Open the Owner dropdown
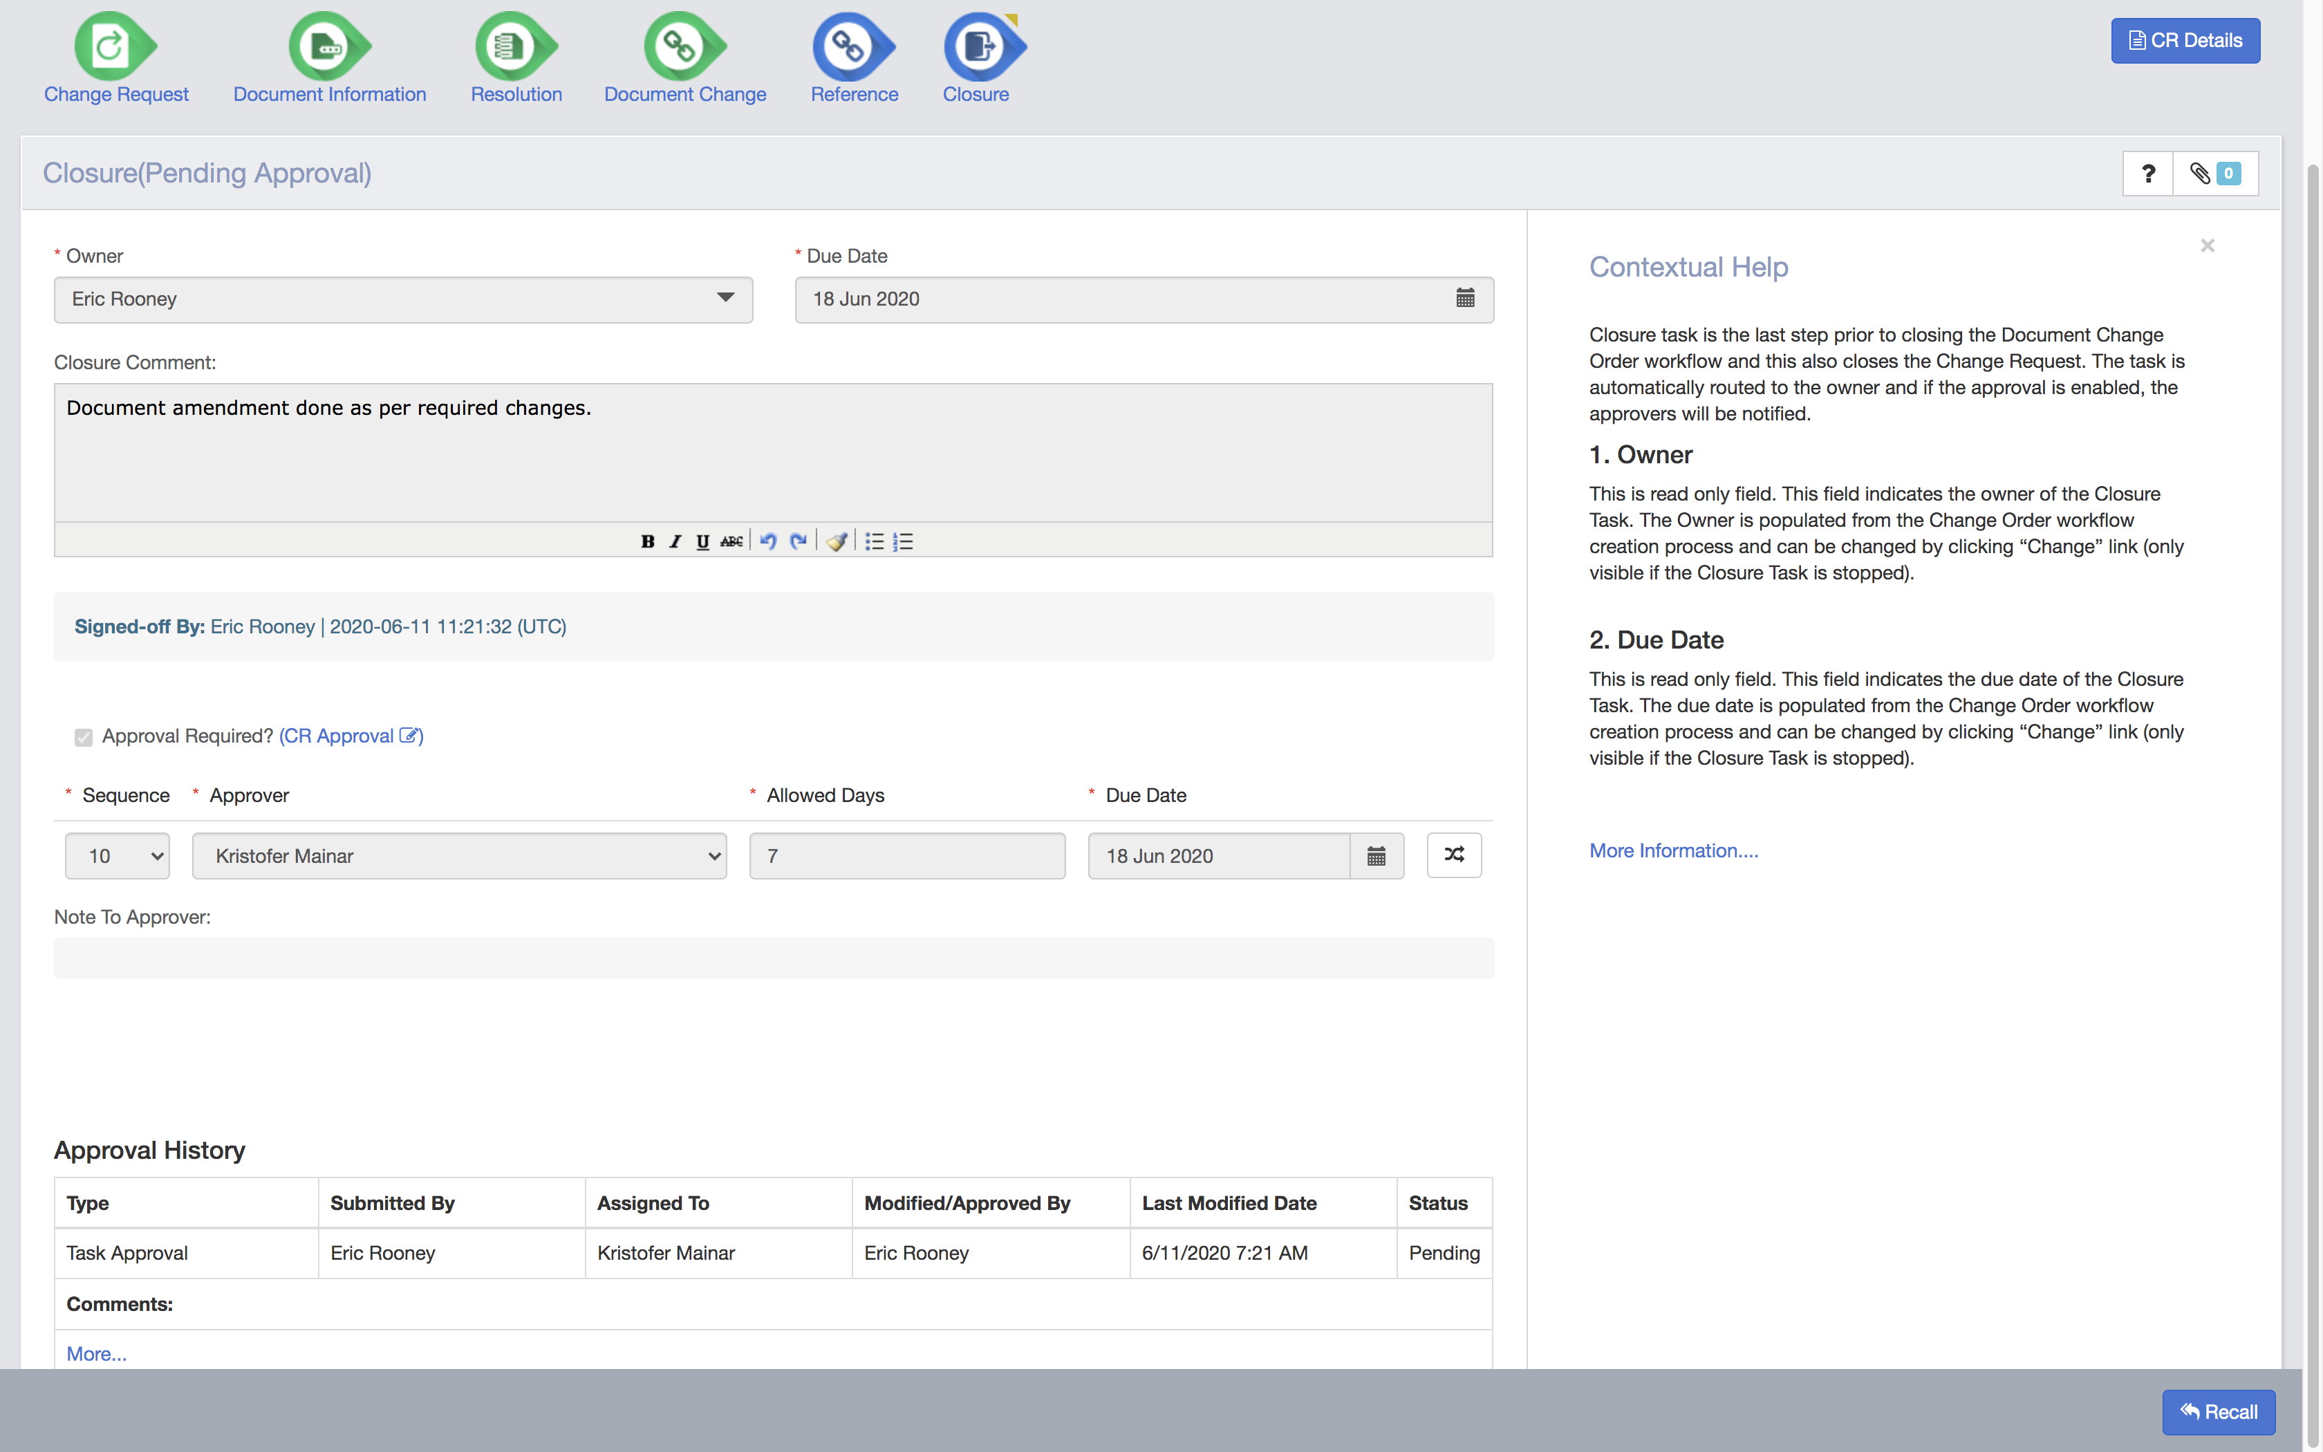2323x1452 pixels. (x=726, y=299)
